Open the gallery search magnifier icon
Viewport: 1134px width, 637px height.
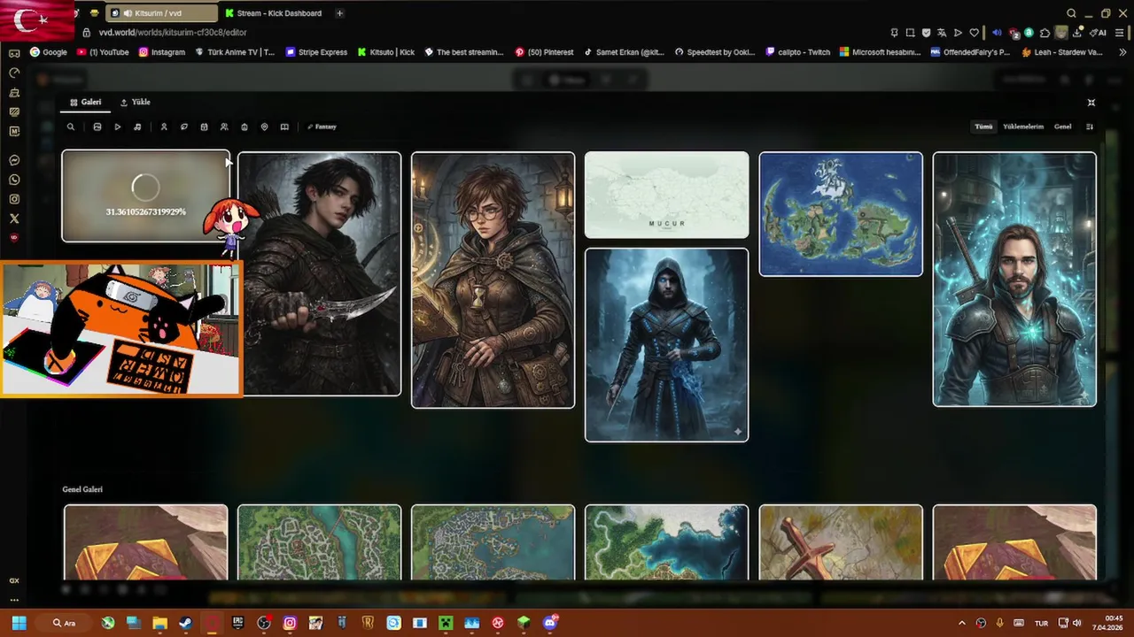pyautogui.click(x=71, y=127)
